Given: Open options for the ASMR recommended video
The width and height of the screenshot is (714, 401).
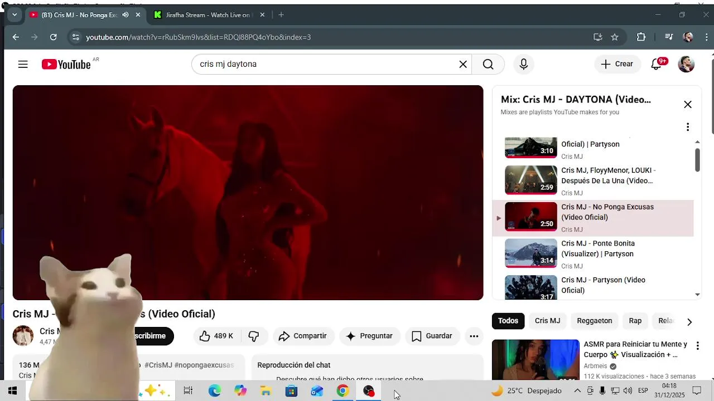Looking at the screenshot, I should pyautogui.click(x=697, y=346).
